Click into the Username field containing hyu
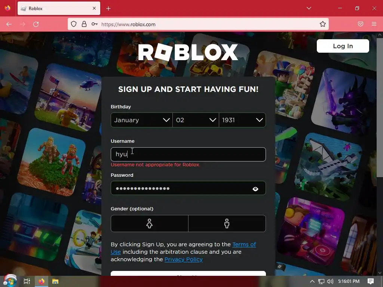 point(188,154)
